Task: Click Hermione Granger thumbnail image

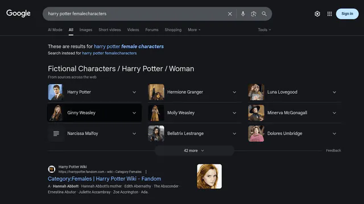Action: coord(156,92)
